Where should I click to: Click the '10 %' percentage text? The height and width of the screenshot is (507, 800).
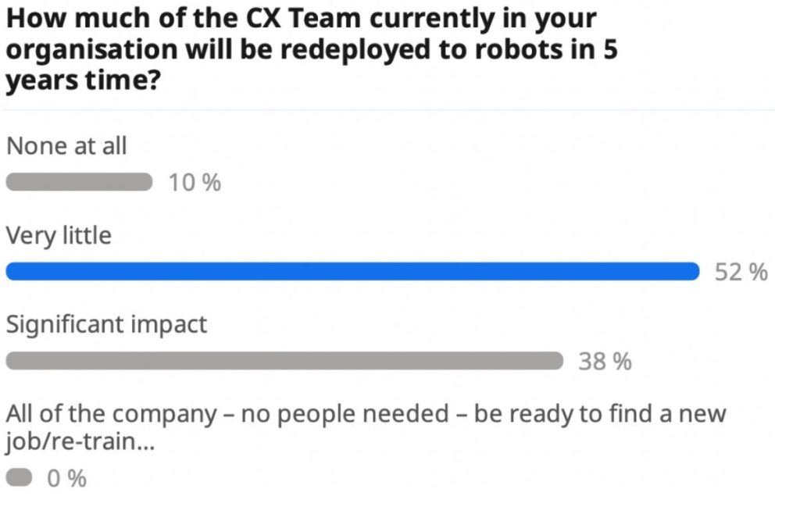coord(195,183)
